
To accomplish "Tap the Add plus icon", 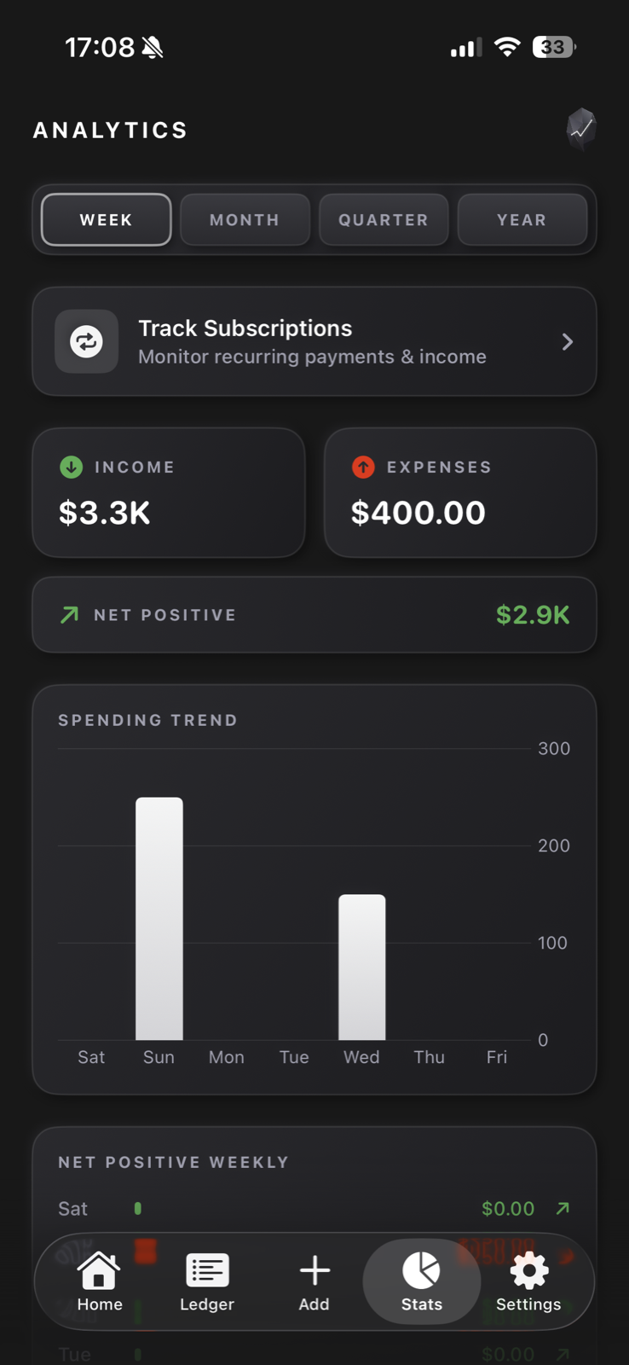I will [314, 1270].
